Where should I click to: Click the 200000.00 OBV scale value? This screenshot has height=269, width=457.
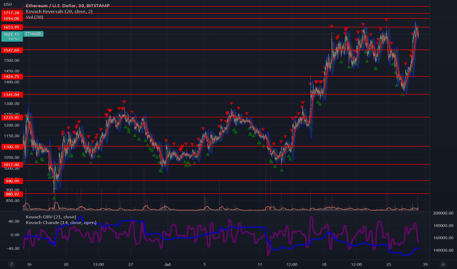tap(443, 213)
